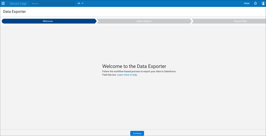Open the user profile avatar menu
The image size is (266, 136).
[x=263, y=3]
